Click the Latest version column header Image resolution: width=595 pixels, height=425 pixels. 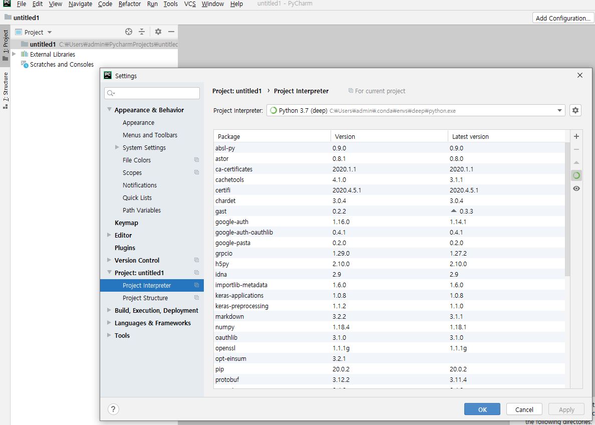click(x=506, y=137)
